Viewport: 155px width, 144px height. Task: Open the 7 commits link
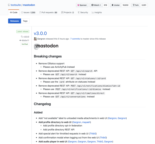tap(75, 39)
